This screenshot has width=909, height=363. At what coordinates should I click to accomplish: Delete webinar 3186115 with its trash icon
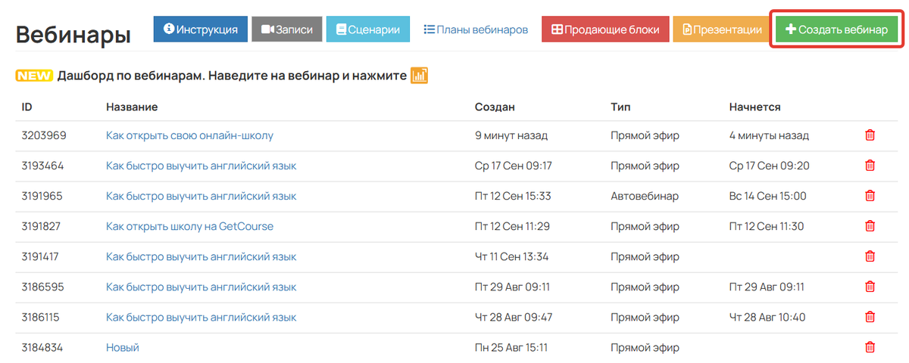870,317
